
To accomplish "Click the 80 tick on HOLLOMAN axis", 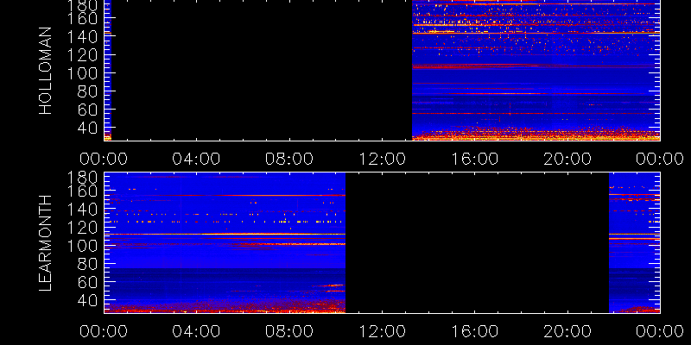I will tap(87, 91).
